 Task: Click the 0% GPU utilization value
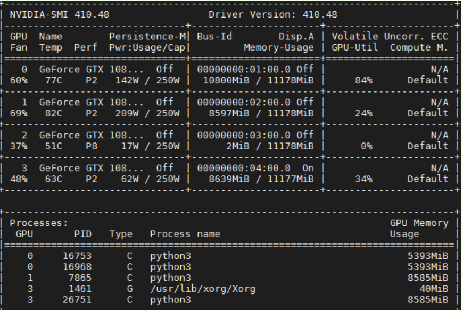coord(367,146)
